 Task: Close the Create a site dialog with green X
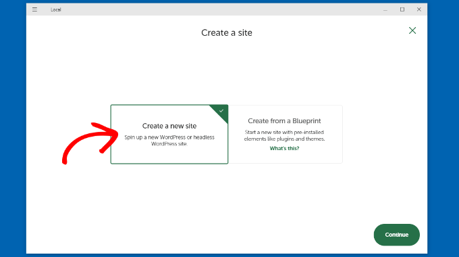tap(412, 30)
